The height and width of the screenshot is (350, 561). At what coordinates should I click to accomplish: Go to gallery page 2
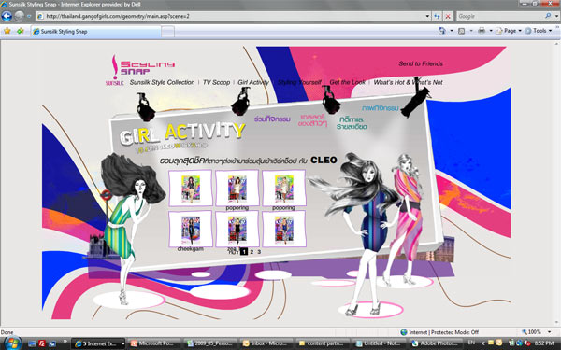252,252
